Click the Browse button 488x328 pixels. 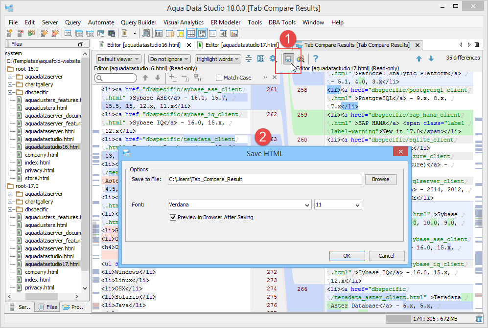[380, 179]
